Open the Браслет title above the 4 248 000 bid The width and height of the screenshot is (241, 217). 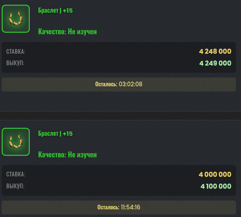[x=48, y=11]
